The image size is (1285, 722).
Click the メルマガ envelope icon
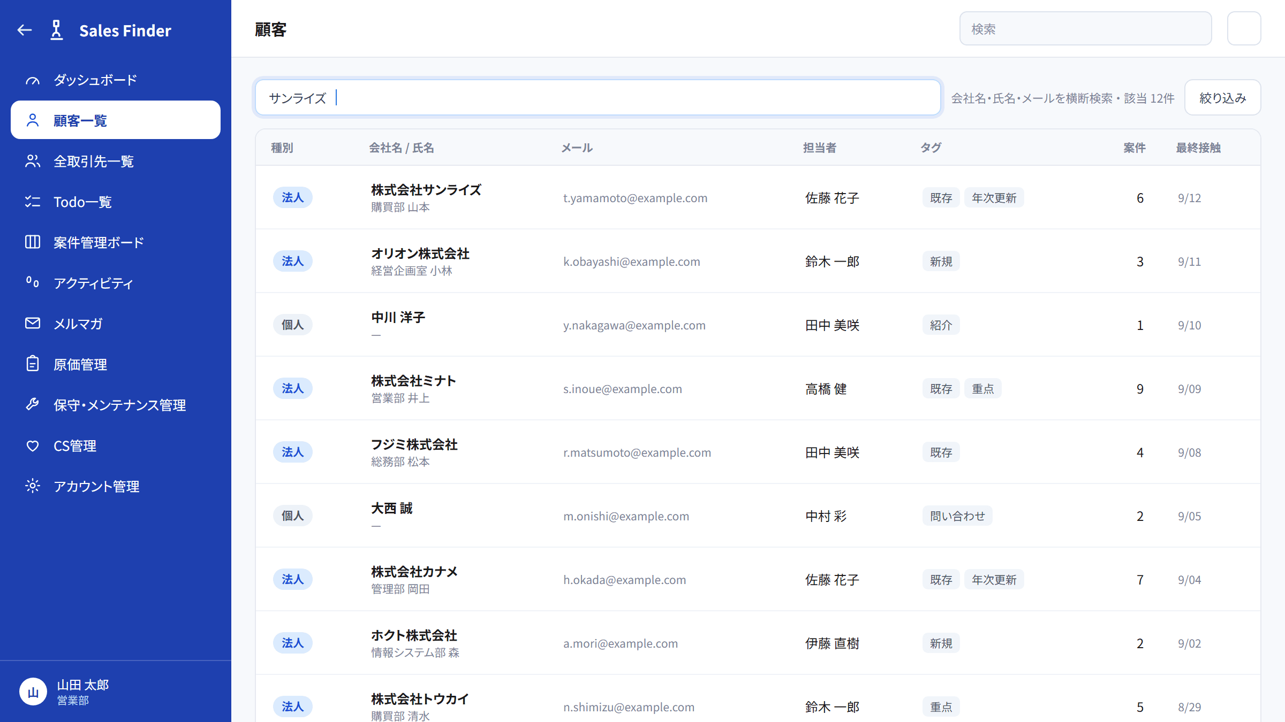[33, 323]
